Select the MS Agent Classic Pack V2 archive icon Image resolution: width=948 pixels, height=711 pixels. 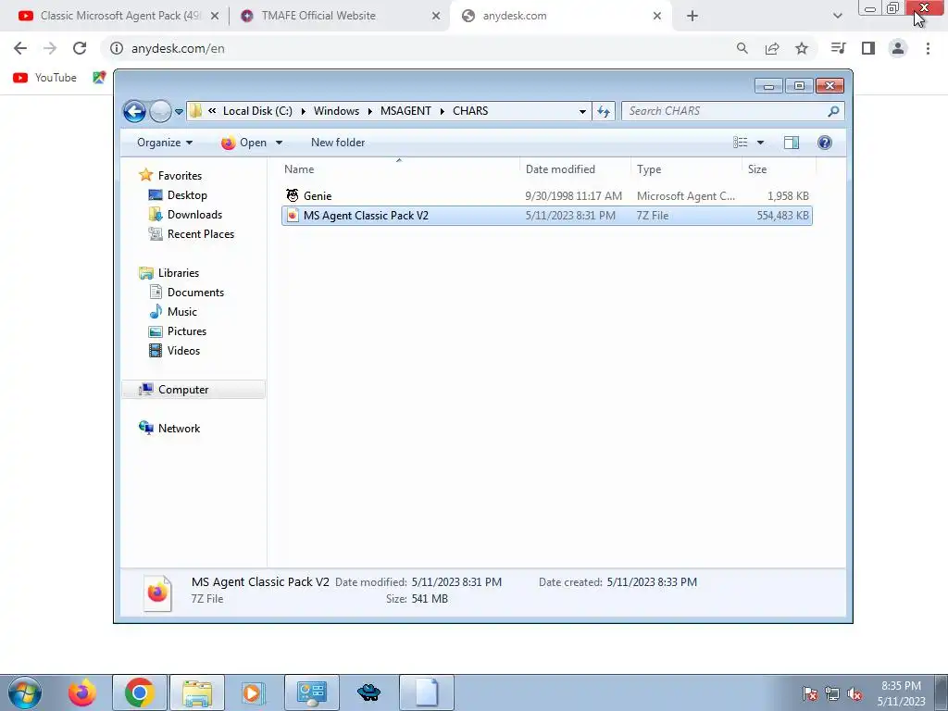(293, 215)
